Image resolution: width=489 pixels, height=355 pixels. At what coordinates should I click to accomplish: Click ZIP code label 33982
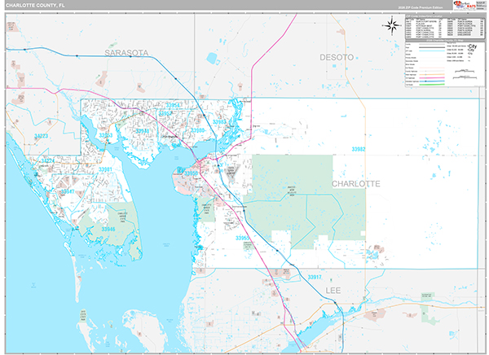point(359,149)
